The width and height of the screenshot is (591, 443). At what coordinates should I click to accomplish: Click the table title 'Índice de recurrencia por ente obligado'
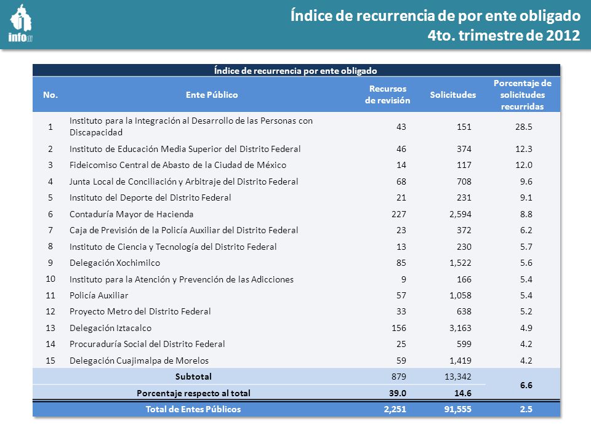pyautogui.click(x=295, y=70)
